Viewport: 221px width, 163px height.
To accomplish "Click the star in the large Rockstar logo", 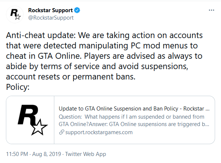I will point(39,127).
